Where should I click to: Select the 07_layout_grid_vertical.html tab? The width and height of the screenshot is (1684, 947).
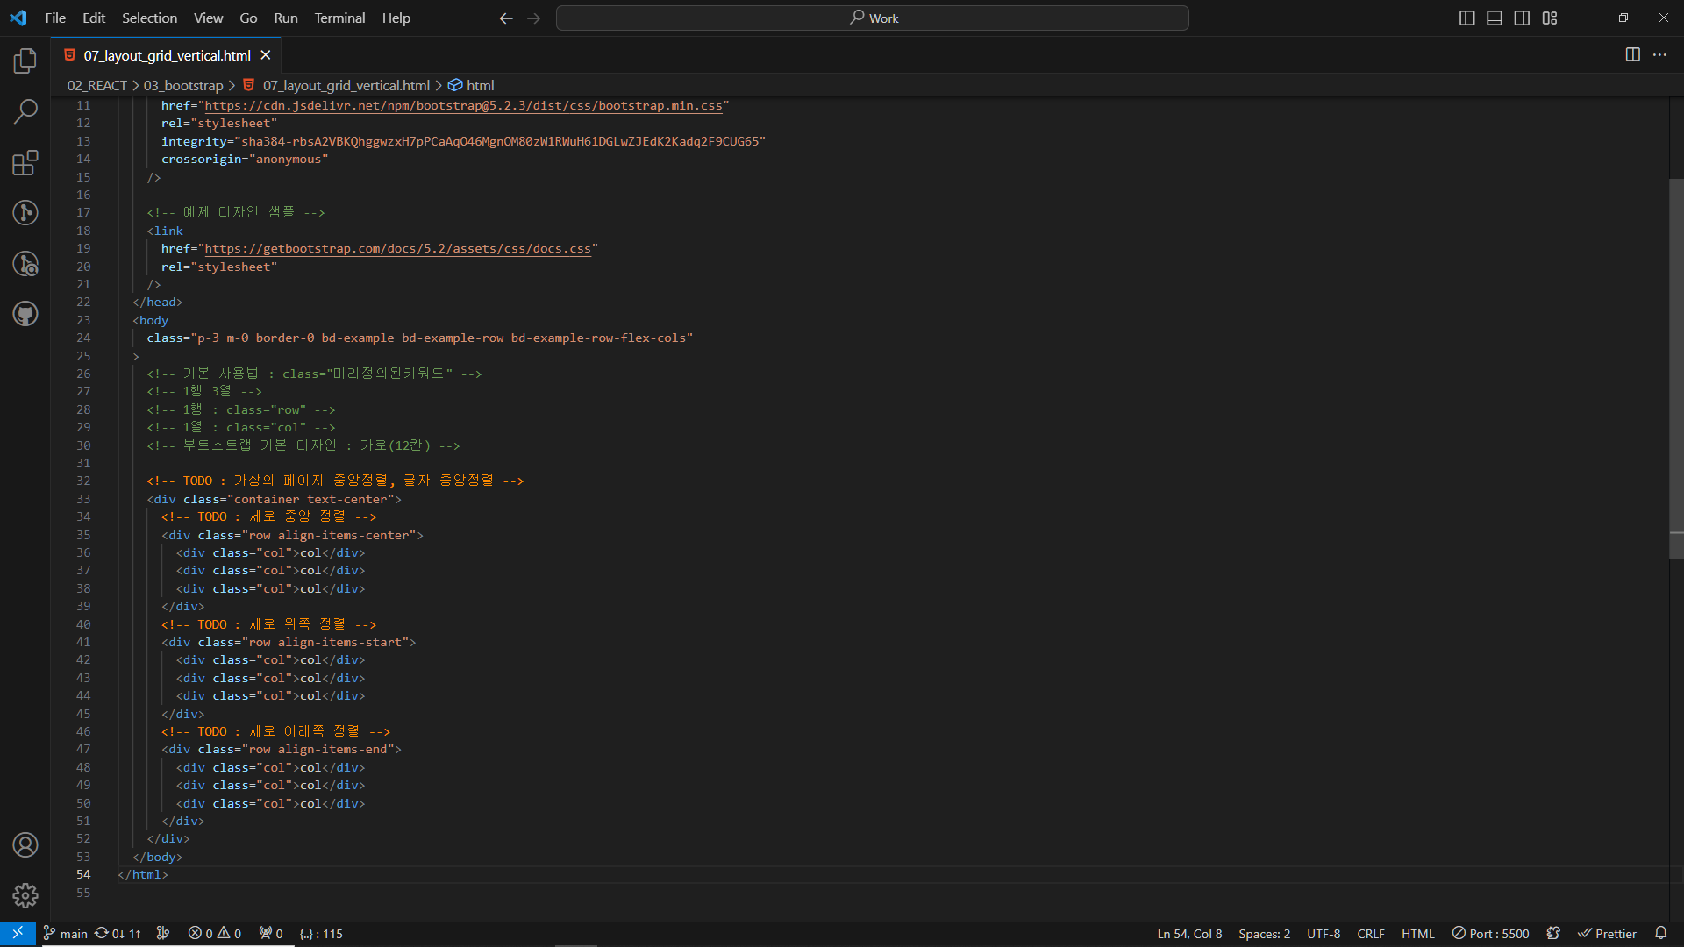tap(167, 55)
